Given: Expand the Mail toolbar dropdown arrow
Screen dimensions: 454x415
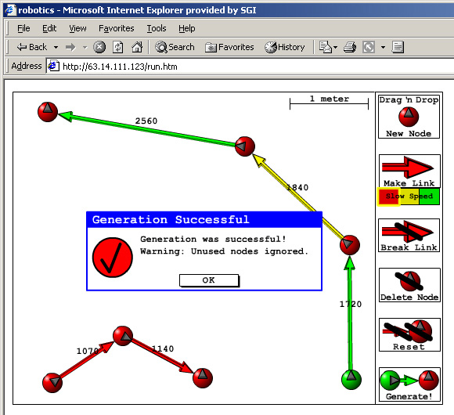Looking at the screenshot, I should 336,47.
